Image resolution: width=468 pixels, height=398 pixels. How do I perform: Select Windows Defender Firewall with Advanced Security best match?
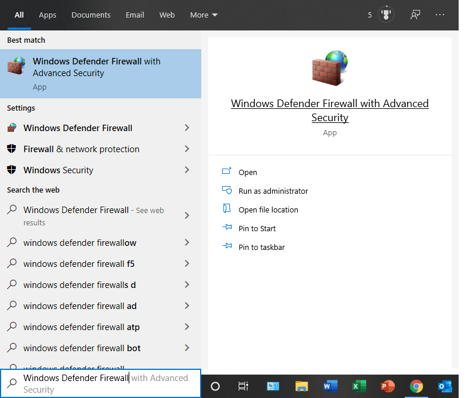point(101,74)
